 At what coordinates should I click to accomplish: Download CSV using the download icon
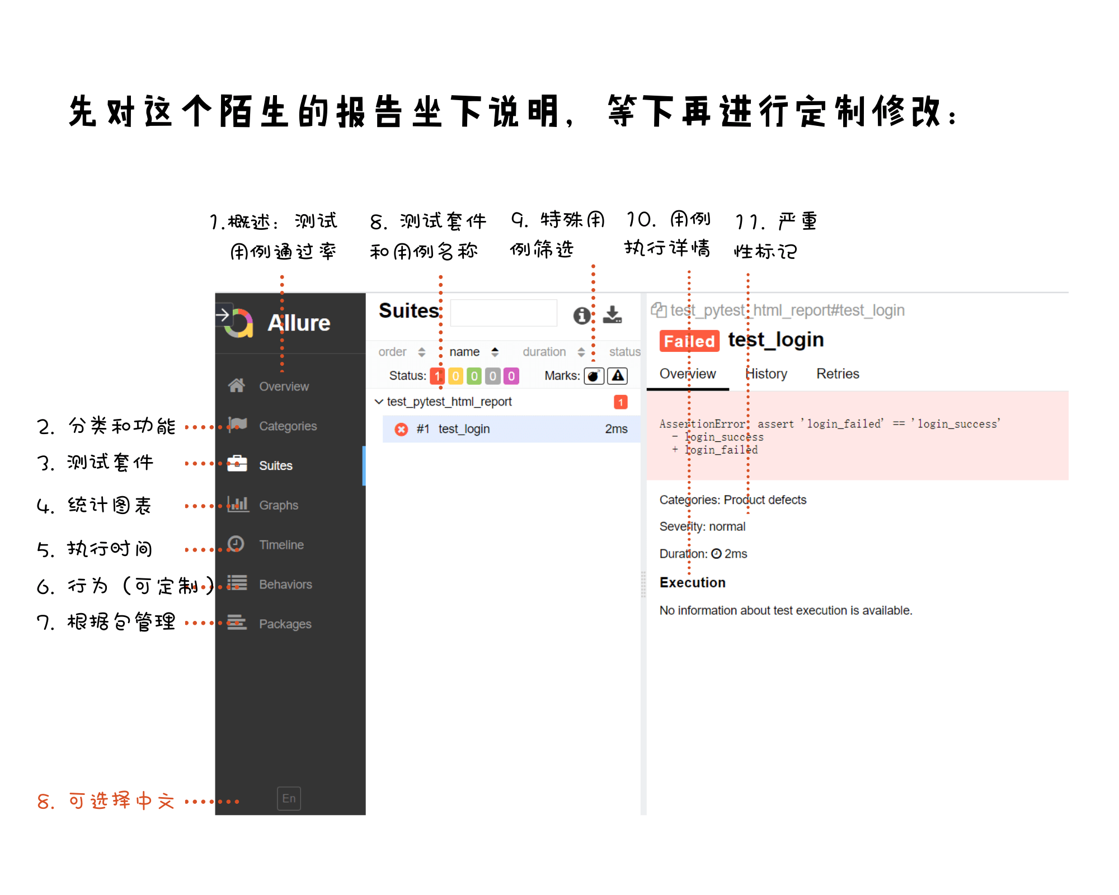[612, 314]
